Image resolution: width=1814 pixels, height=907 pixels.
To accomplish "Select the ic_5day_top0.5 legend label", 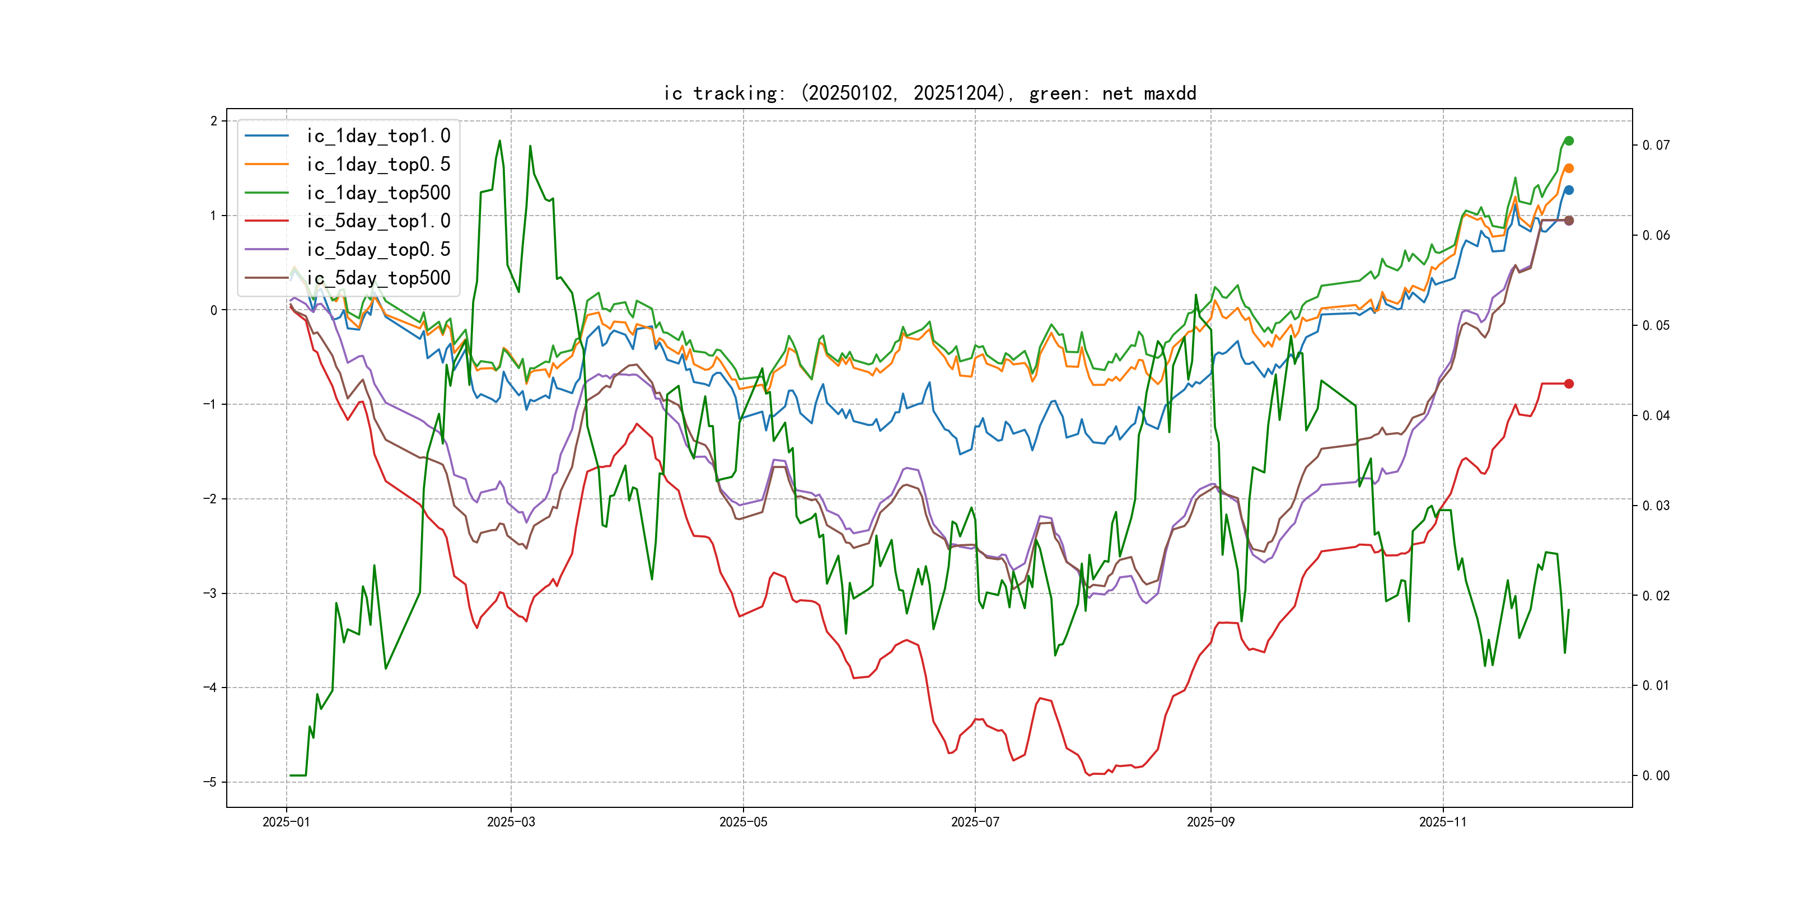I will click(378, 249).
